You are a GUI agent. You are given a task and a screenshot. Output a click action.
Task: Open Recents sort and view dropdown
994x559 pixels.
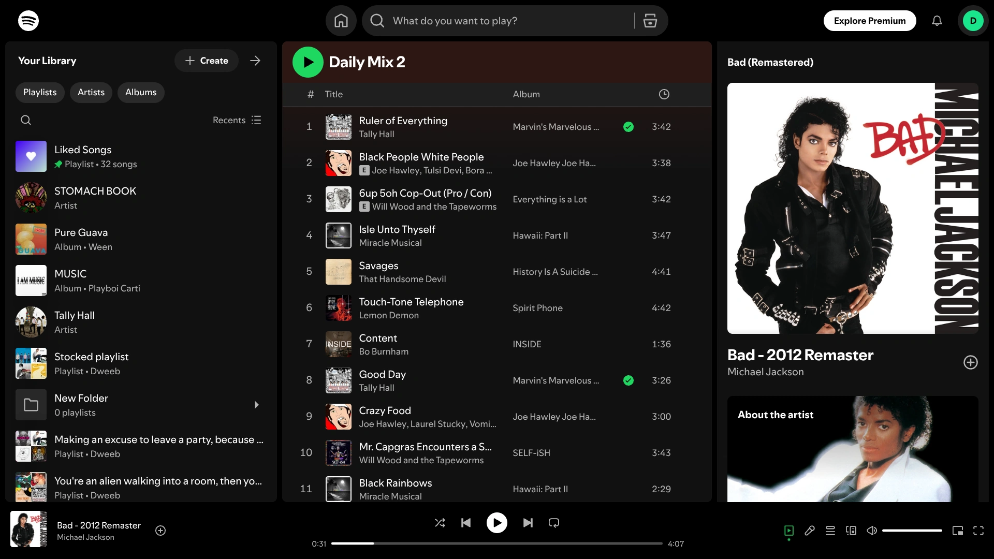point(237,120)
